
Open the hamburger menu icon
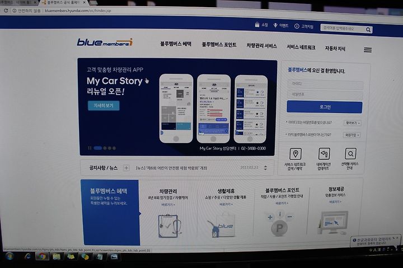pos(368,50)
